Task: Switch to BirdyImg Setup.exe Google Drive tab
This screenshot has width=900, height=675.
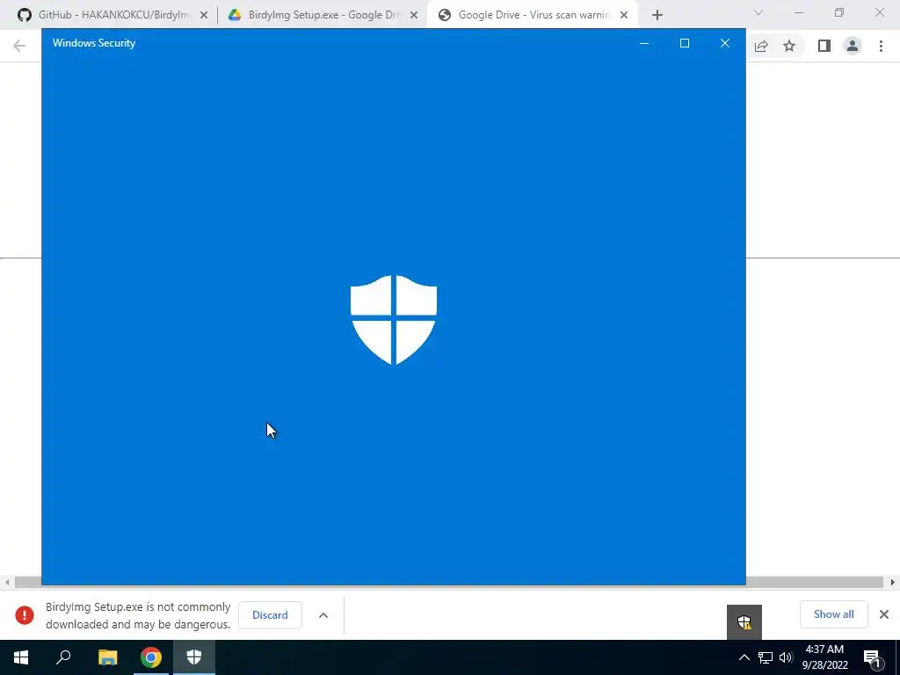Action: pyautogui.click(x=322, y=15)
